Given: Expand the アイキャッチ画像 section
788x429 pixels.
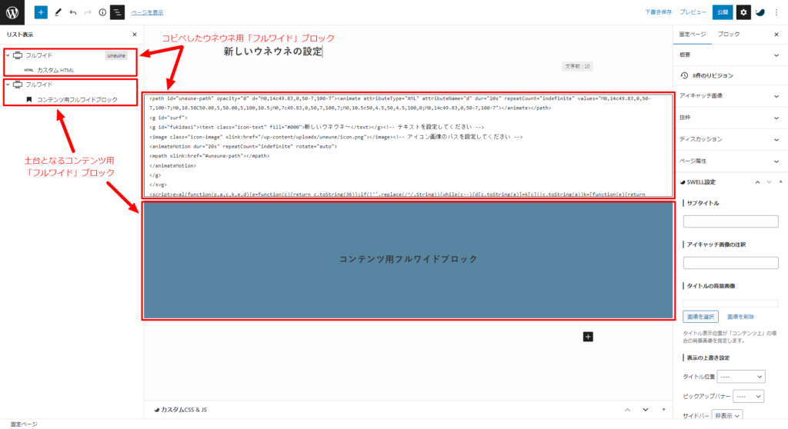Looking at the screenshot, I should [x=730, y=96].
